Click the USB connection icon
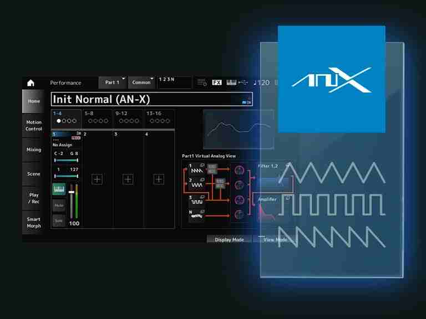 [x=243, y=82]
